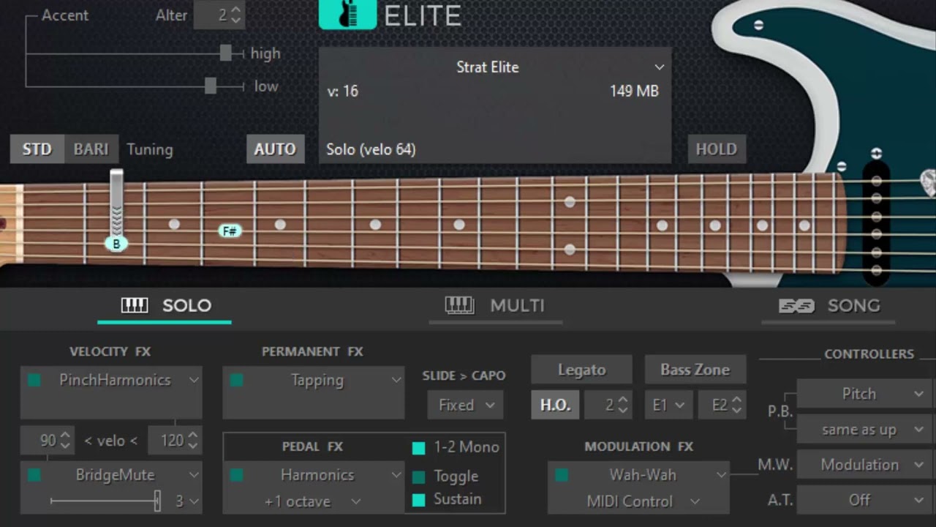Toggle the AUTO button

tap(275, 149)
